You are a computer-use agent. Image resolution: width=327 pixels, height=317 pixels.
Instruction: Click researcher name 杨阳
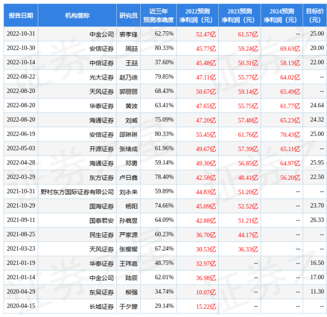[x=132, y=206]
